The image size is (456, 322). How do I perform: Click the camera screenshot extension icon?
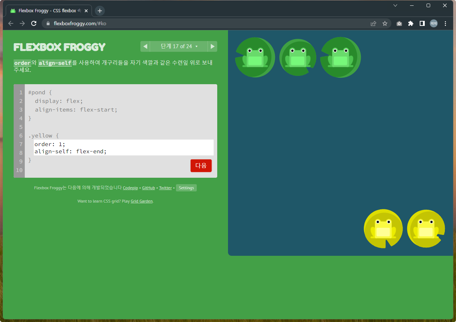399,23
